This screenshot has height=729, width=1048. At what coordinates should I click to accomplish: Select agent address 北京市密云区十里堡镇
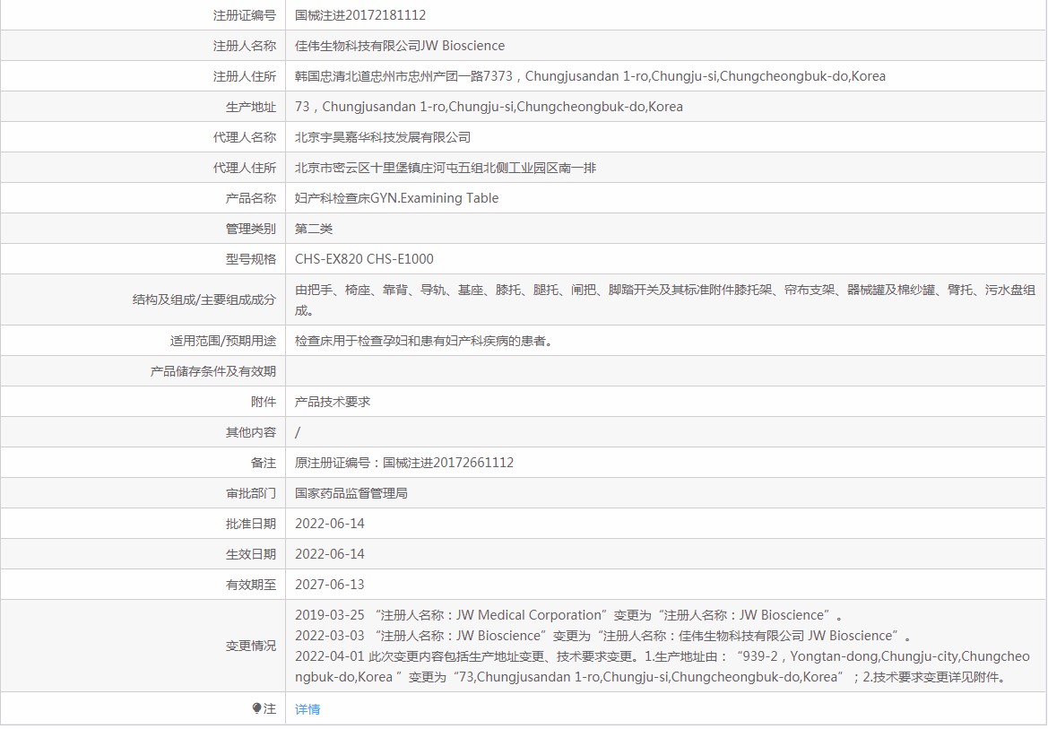coord(446,167)
